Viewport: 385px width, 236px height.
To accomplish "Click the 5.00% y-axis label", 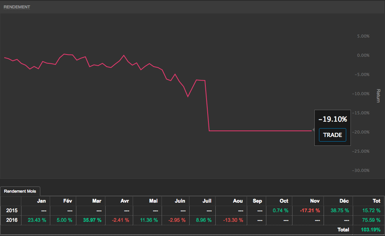I will pyautogui.click(x=363, y=36).
